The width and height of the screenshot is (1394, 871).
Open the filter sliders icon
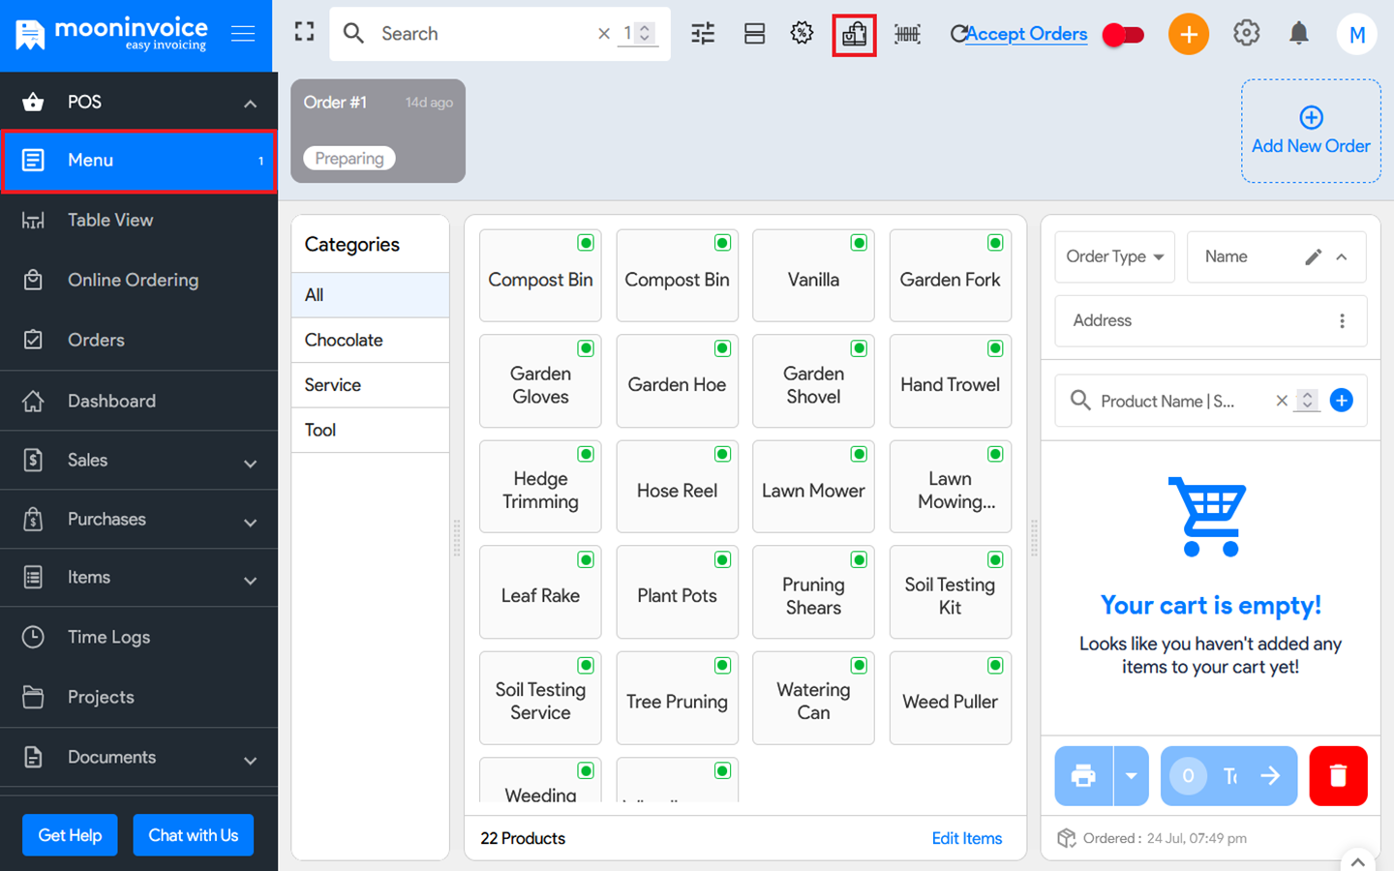tap(703, 34)
